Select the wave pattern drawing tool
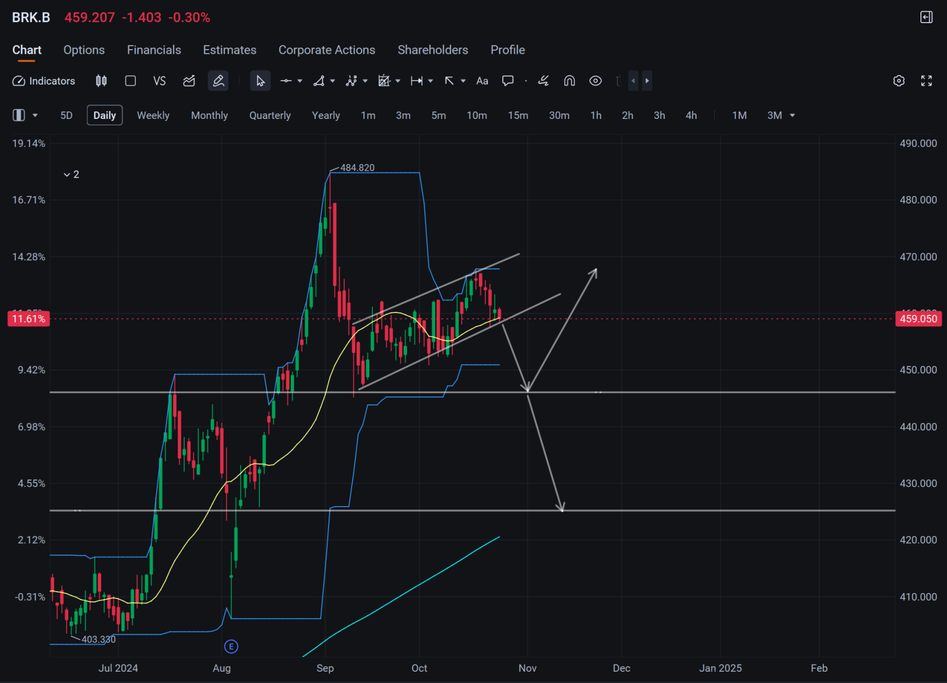 [352, 81]
